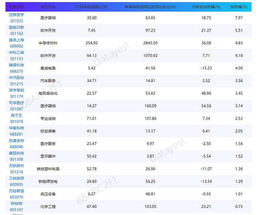The image size is (258, 215).
Task: Click TTM value 67.40
Action: coord(92,207)
